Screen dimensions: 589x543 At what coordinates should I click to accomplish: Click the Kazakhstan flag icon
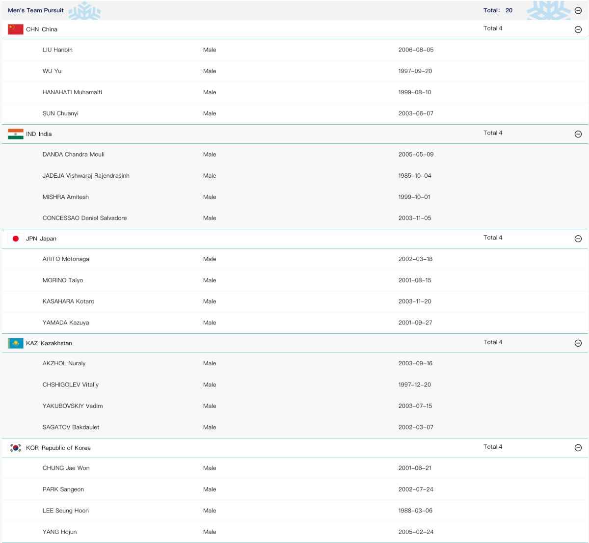16,343
